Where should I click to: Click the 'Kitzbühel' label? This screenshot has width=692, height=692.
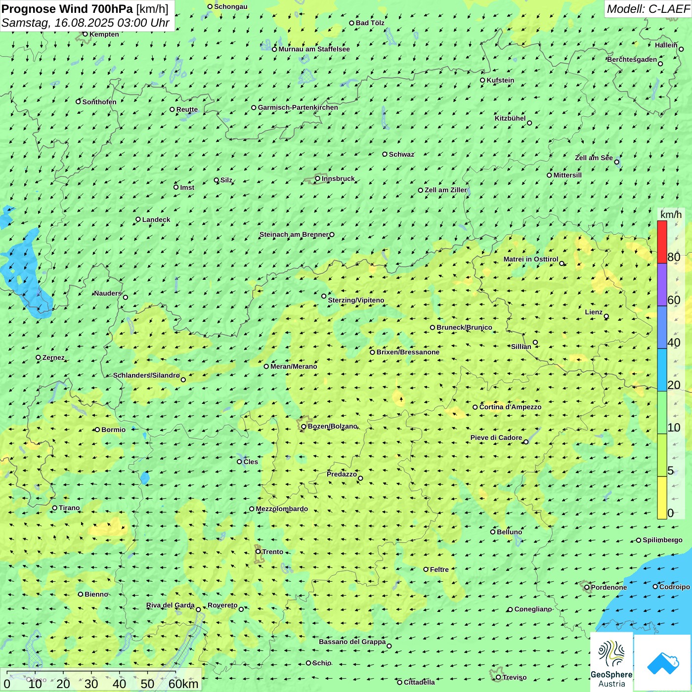510,118
